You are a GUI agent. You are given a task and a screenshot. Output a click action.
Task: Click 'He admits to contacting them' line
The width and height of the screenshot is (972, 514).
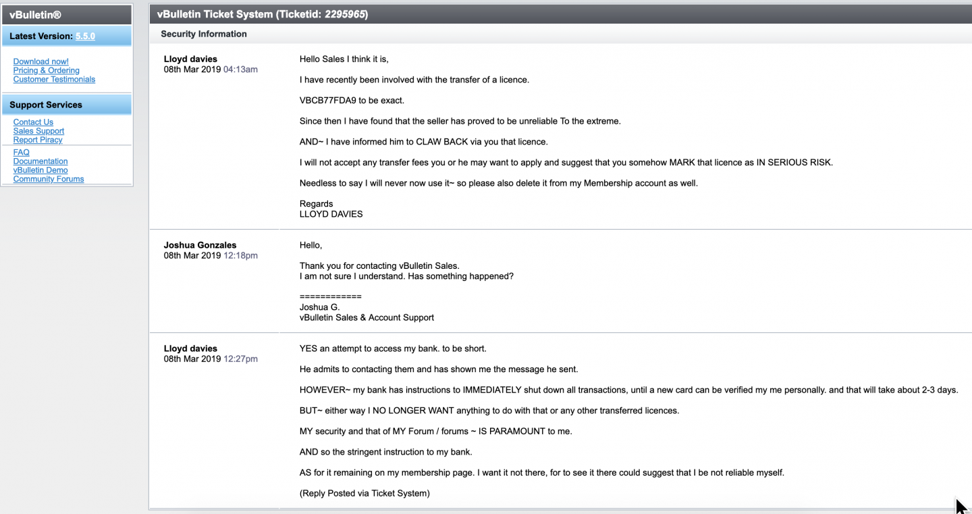[439, 369]
